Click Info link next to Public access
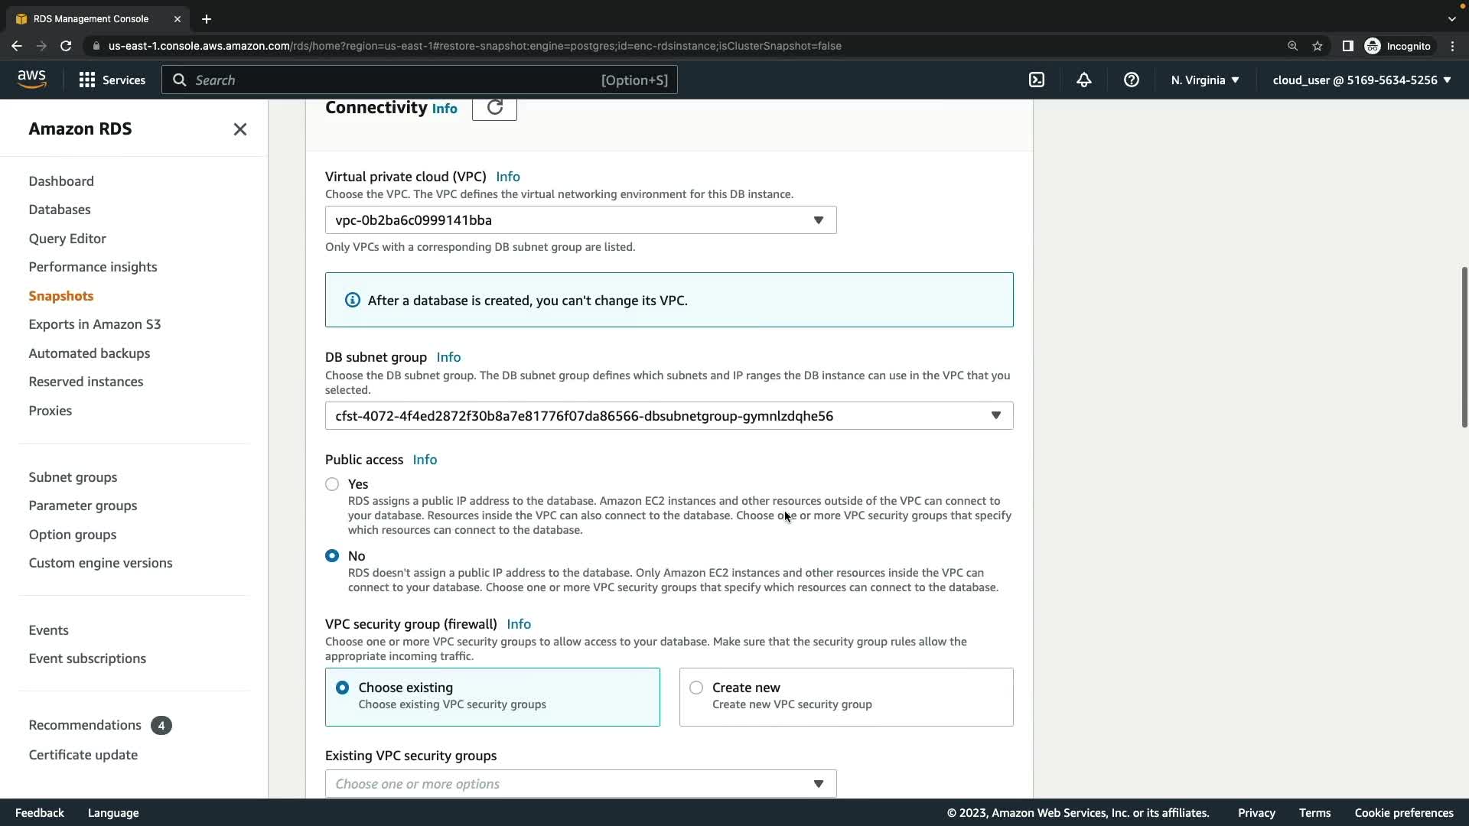 pos(425,460)
